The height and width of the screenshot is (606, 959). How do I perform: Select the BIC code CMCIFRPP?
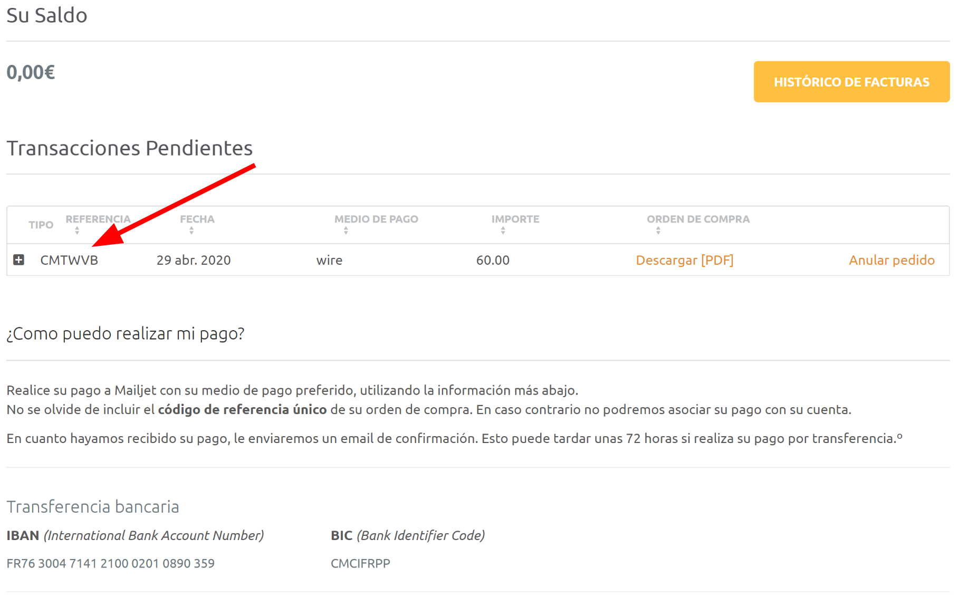(x=360, y=563)
